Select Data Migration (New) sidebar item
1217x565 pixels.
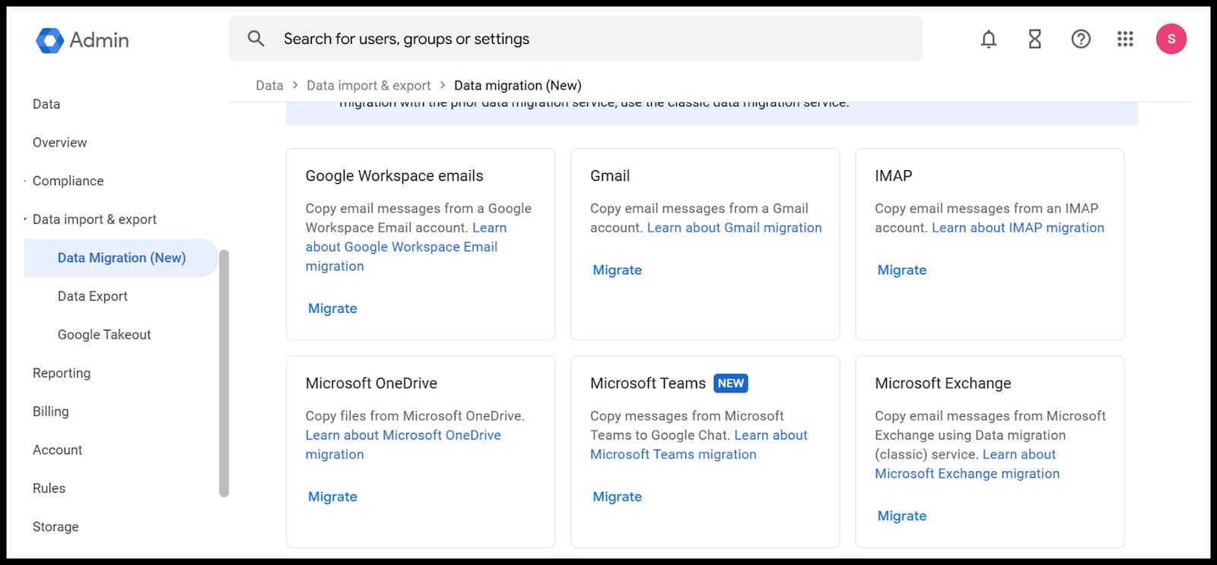click(121, 258)
